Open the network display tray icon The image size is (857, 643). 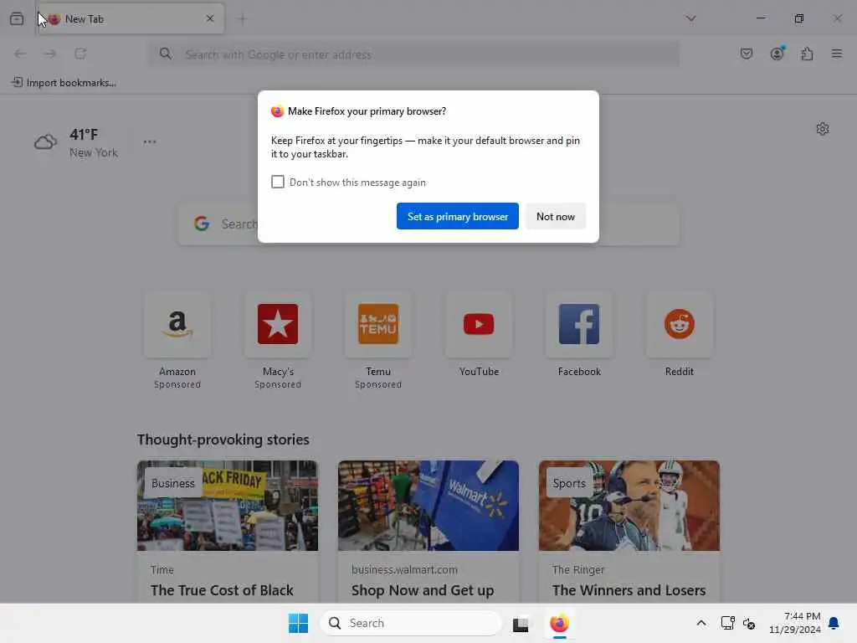(x=727, y=623)
